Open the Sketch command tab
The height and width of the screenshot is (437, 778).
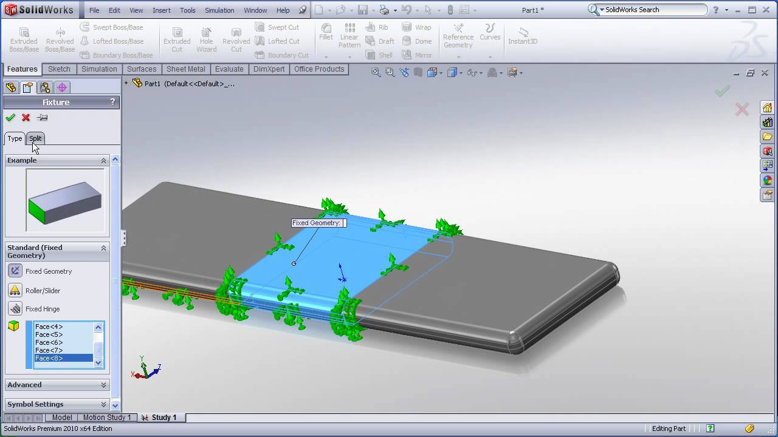tap(59, 69)
